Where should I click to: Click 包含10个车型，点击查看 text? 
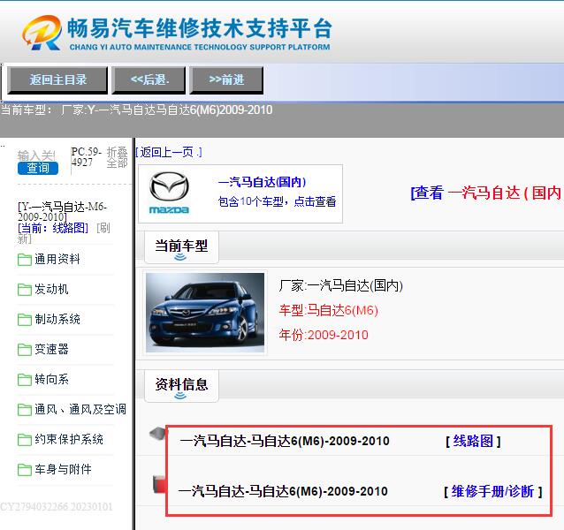[x=277, y=201]
